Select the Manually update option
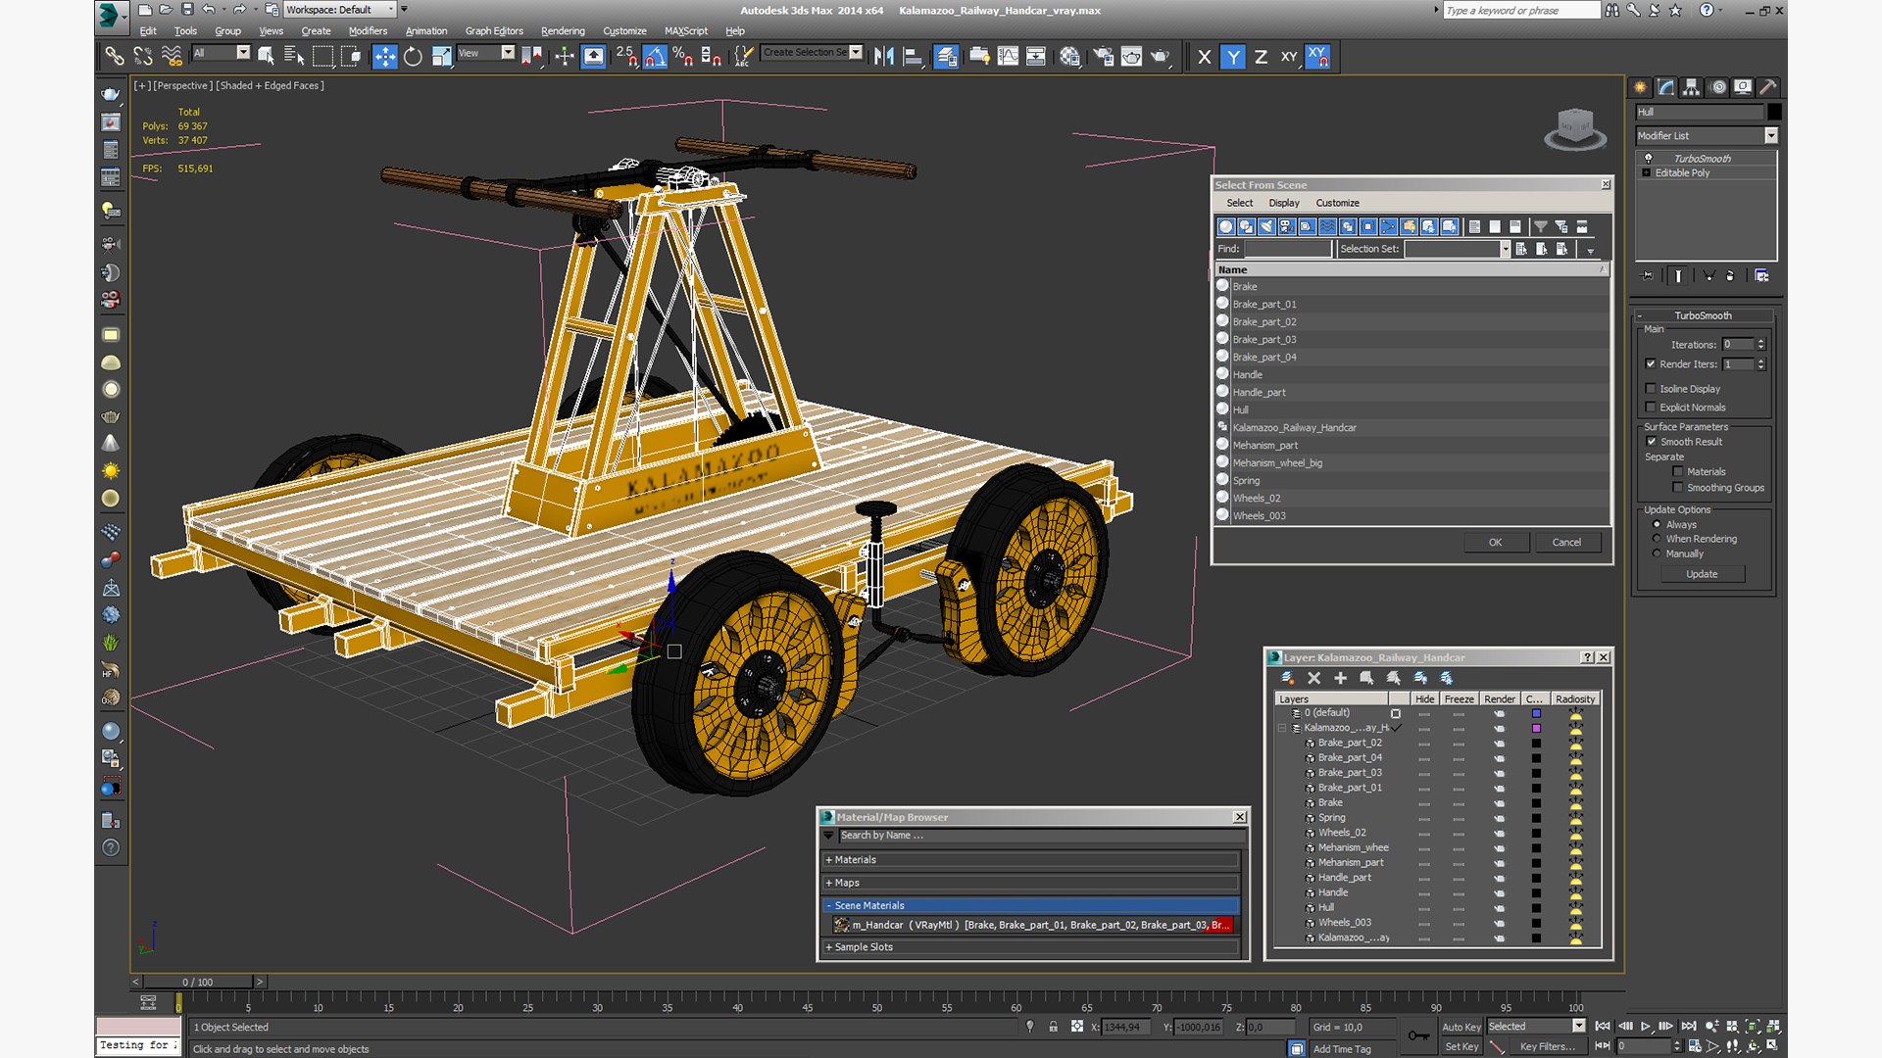This screenshot has height=1058, width=1882. (x=1657, y=553)
